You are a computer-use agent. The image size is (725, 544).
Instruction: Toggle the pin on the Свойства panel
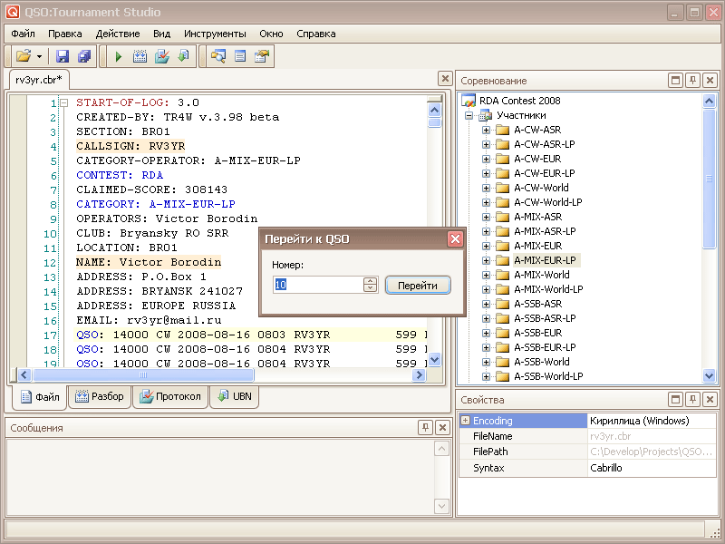[692, 399]
